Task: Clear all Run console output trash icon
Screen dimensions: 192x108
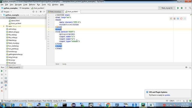Action: click(x=6, y=89)
